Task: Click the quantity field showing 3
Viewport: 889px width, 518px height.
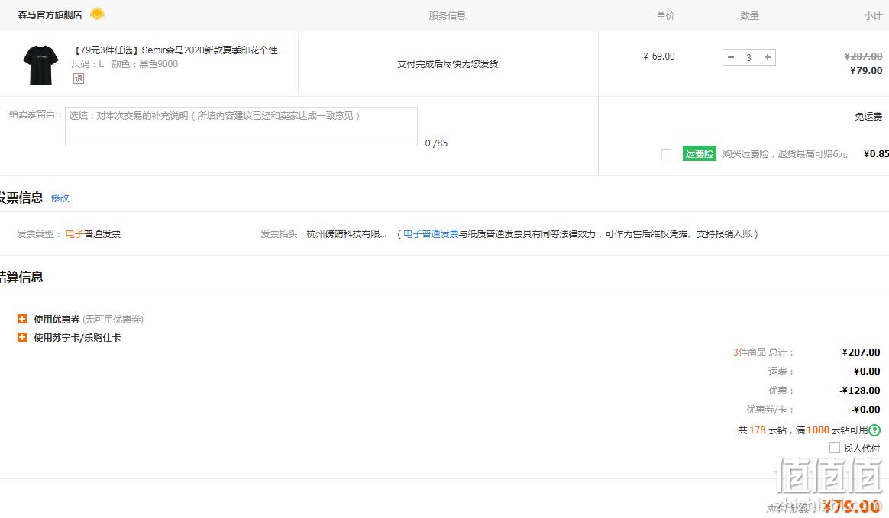Action: click(x=749, y=57)
